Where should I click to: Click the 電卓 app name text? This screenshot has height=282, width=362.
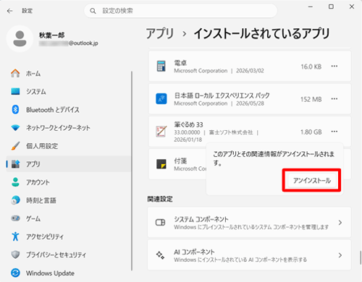[180, 63]
